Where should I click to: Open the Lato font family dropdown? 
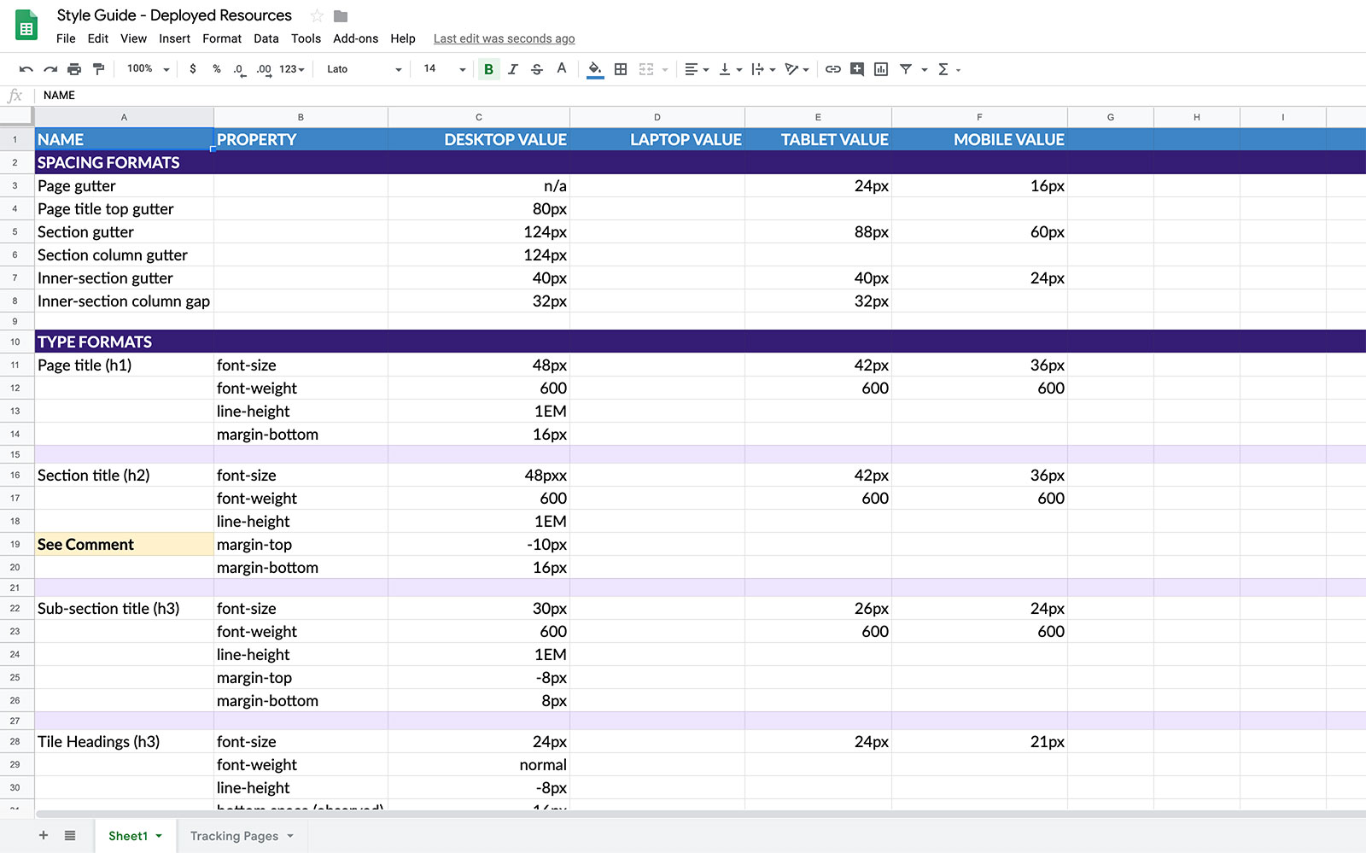click(364, 69)
